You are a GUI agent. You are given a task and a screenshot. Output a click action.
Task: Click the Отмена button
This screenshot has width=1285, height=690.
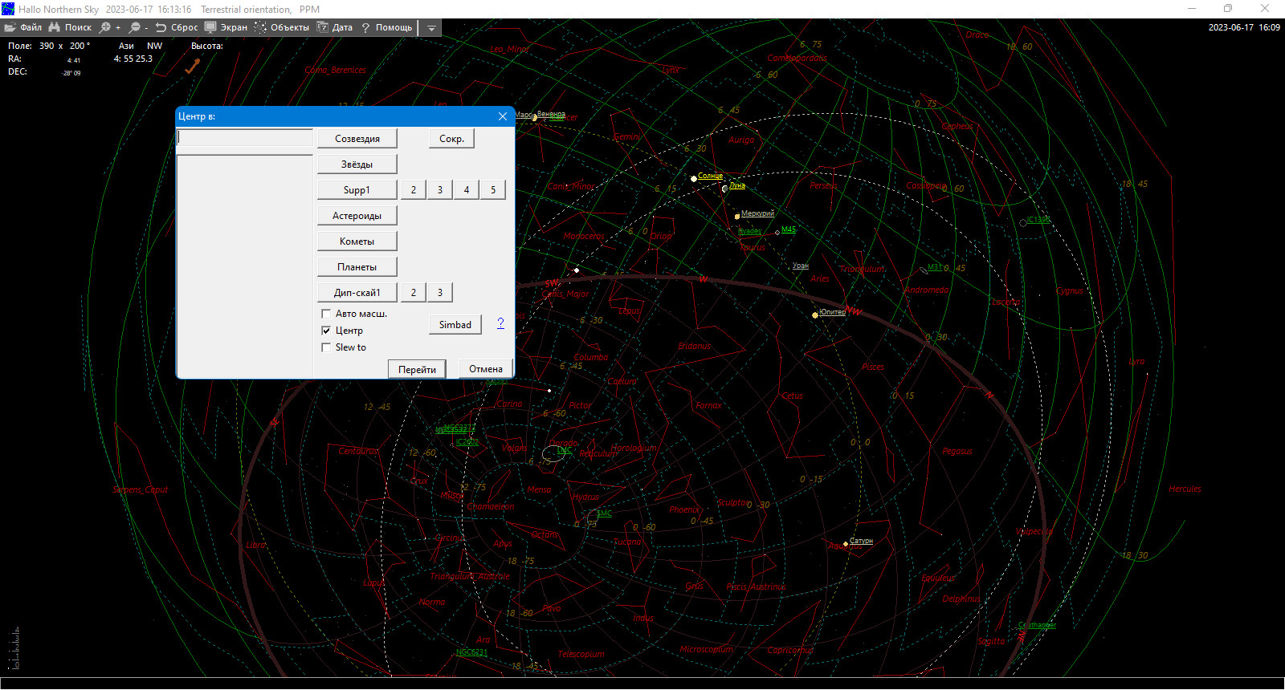486,369
